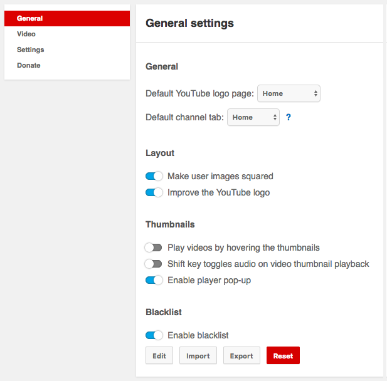Toggle the Enable player pop-up switch

(154, 280)
